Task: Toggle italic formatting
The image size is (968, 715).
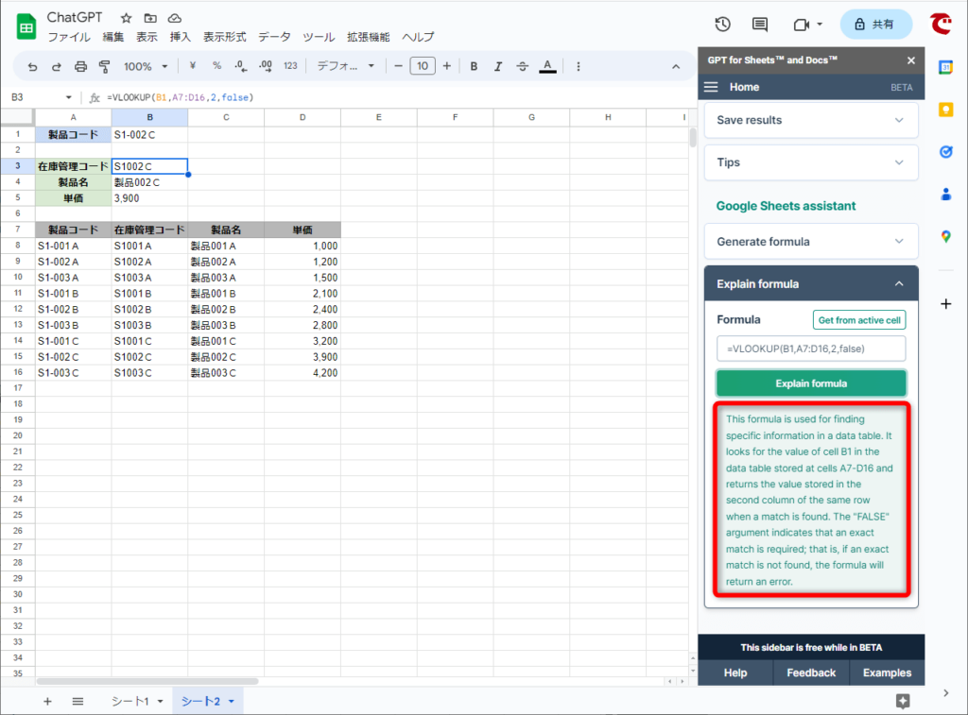Action: pyautogui.click(x=497, y=67)
